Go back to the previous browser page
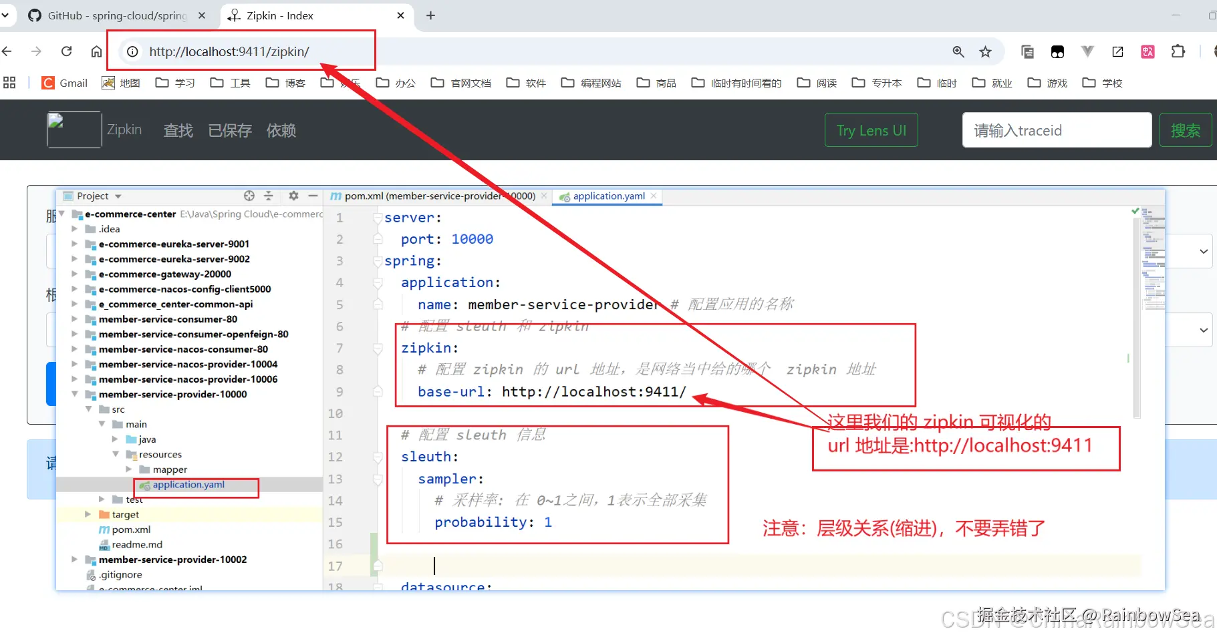The image size is (1217, 641). pos(7,51)
